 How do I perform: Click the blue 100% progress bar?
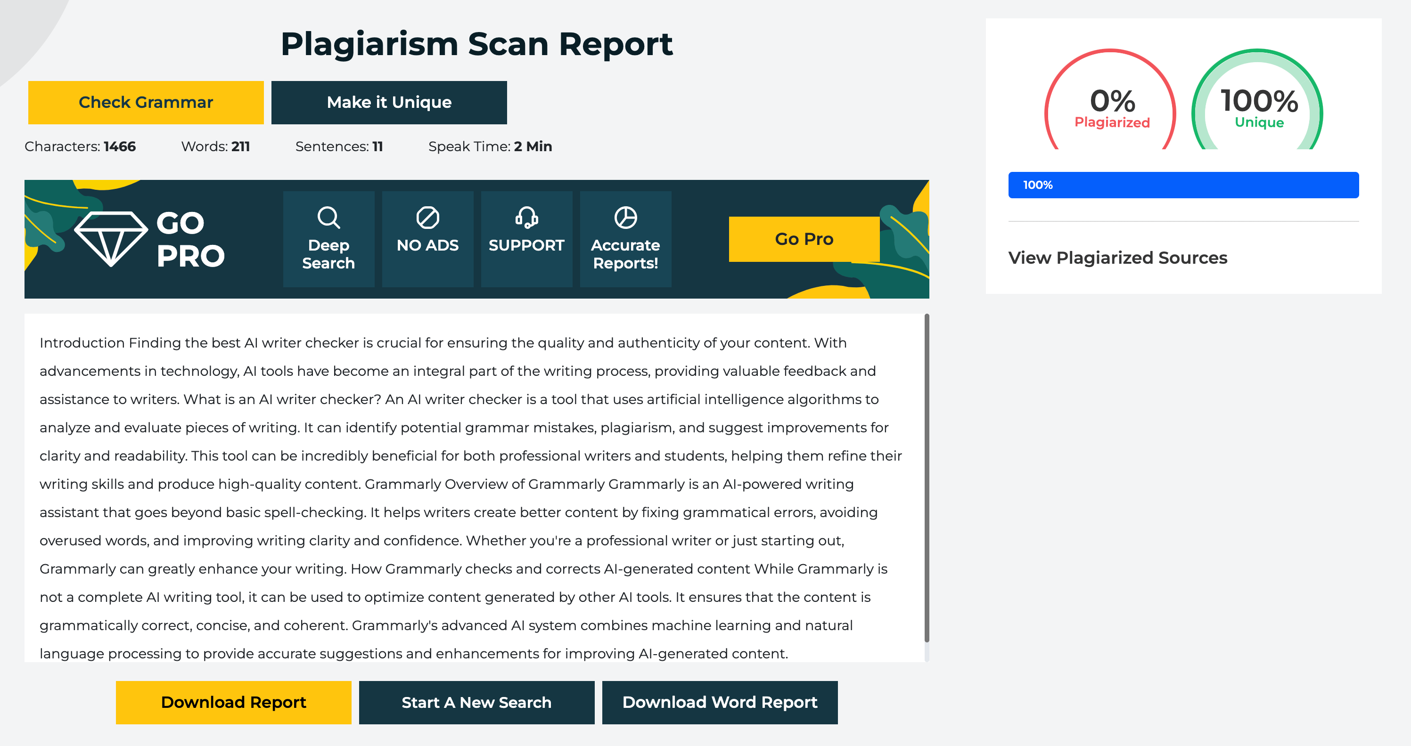coord(1183,185)
